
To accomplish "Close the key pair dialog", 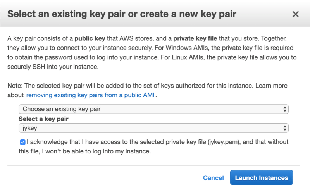I will tap(295, 14).
